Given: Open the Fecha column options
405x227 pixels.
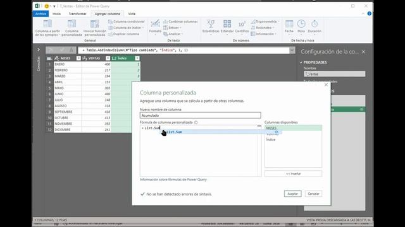Looking at the screenshot, I should [289, 27].
